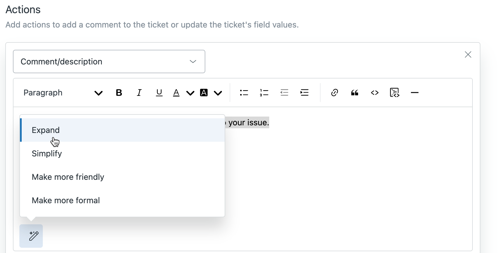This screenshot has height=253, width=498.
Task: Click the AI magic wand button
Action: tap(31, 236)
